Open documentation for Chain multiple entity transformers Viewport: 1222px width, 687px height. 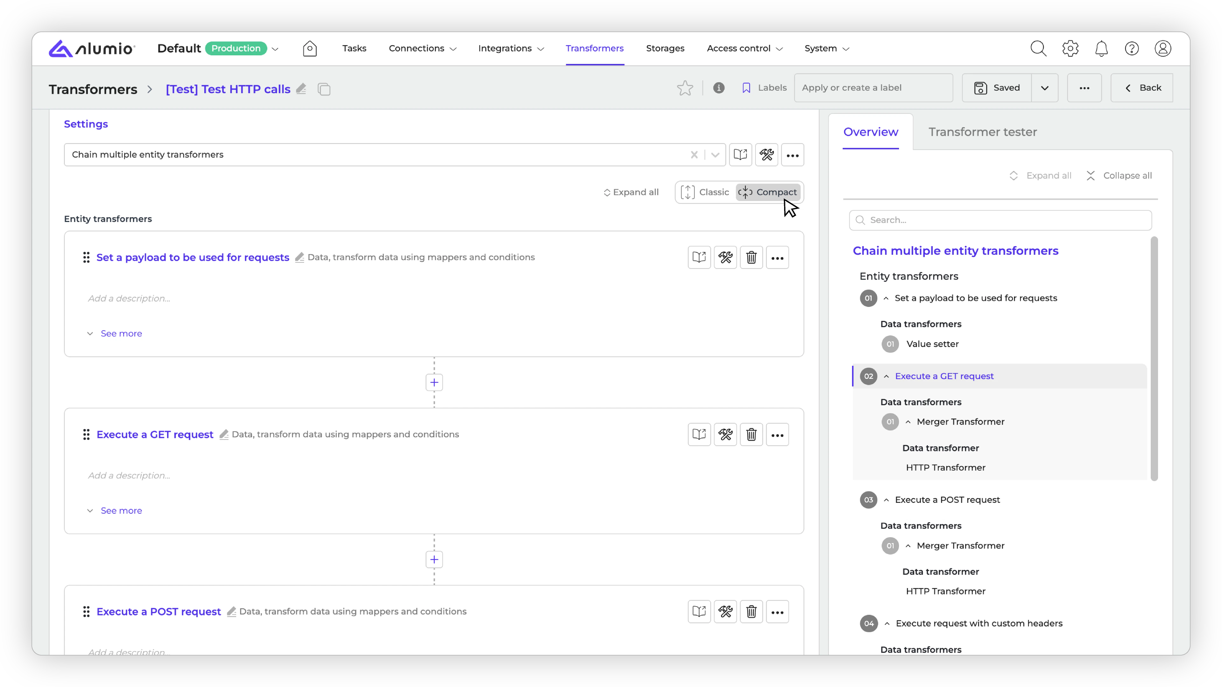(741, 155)
